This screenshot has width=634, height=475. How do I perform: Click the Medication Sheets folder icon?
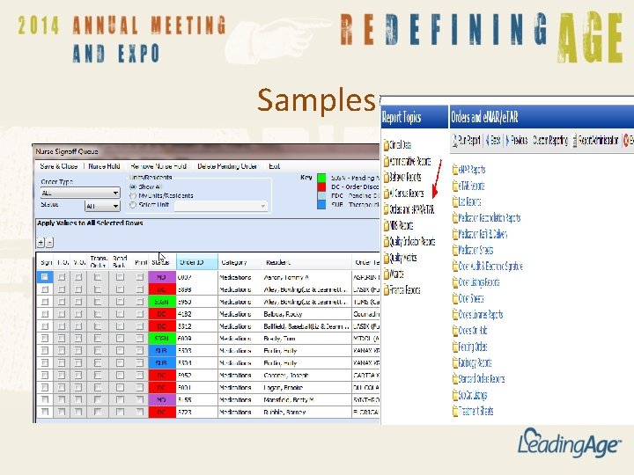coord(455,250)
